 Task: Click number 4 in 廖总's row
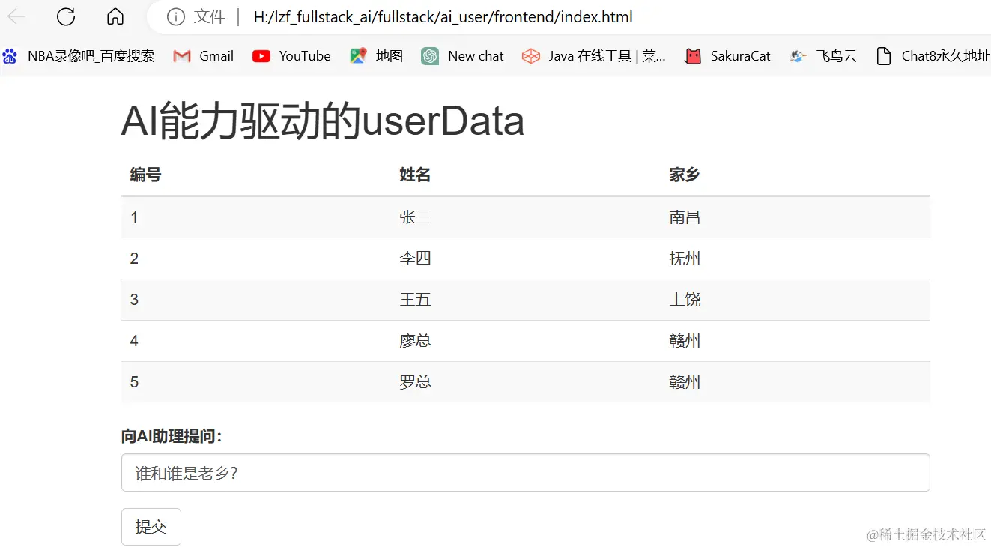point(134,341)
